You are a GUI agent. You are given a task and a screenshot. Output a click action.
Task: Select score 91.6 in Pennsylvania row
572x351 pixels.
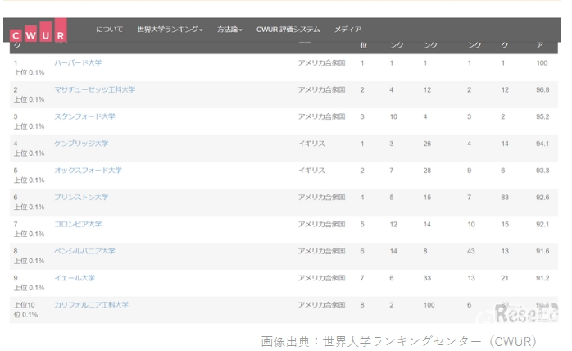(x=542, y=251)
